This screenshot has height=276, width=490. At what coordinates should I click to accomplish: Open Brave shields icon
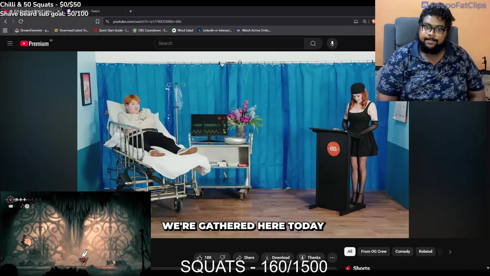pyautogui.click(x=373, y=21)
